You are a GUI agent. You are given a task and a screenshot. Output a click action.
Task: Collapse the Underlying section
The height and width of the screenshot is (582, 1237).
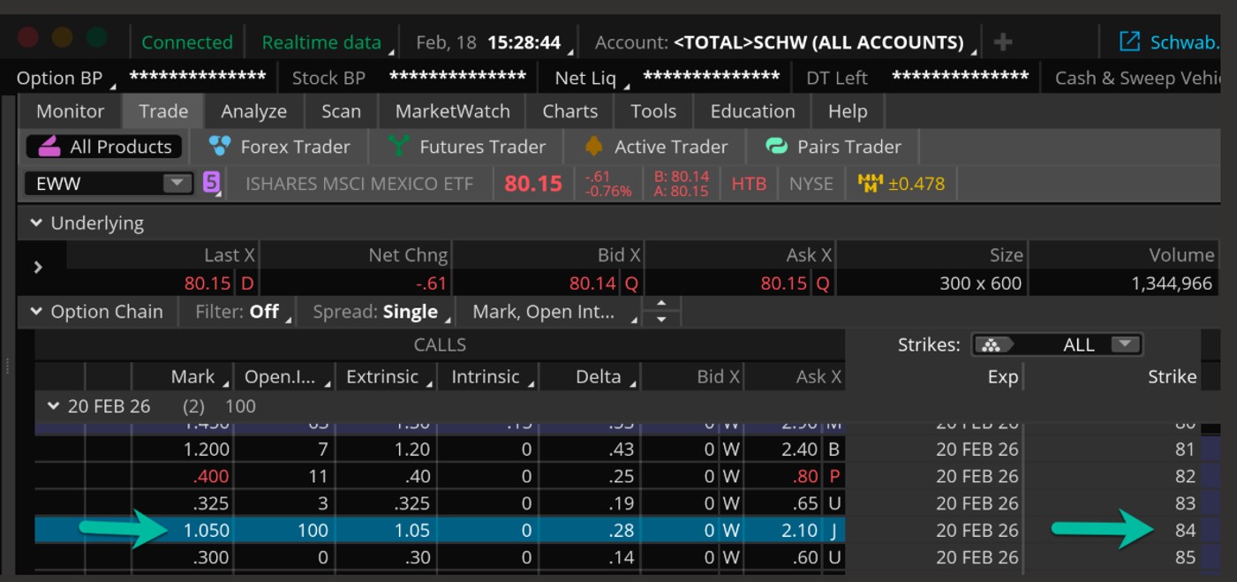tap(36, 223)
